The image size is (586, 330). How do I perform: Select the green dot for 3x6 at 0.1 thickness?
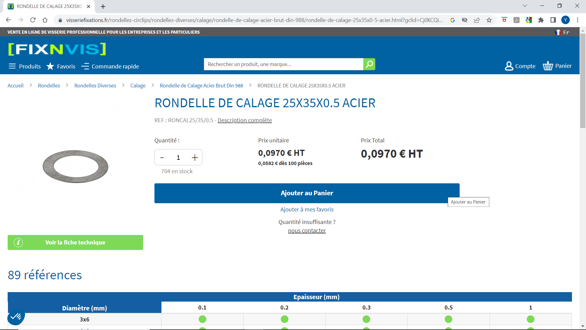pos(202,319)
